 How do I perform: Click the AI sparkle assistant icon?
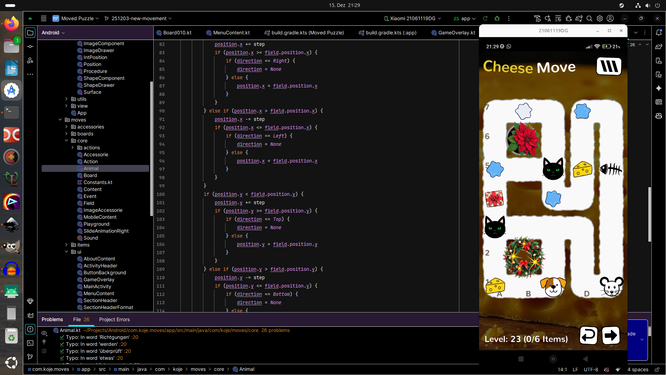[x=659, y=88]
